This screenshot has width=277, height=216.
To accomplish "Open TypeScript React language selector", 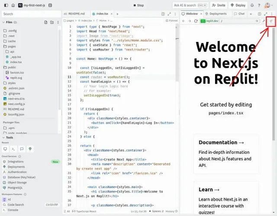I will tap(84, 211).
